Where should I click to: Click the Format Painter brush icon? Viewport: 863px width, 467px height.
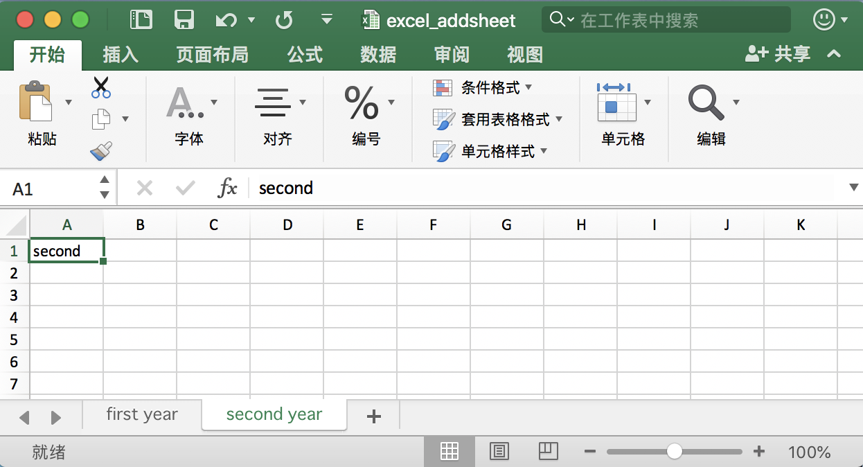click(x=101, y=151)
